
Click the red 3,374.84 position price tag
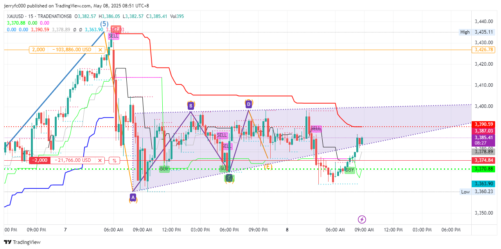(x=483, y=160)
